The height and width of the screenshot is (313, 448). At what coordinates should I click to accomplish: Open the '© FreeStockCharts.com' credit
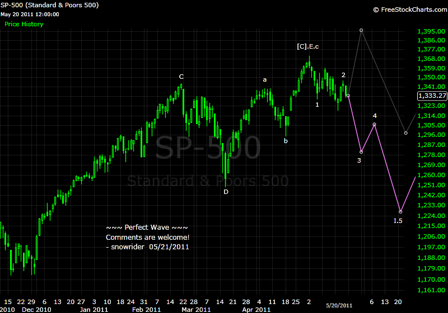(x=410, y=10)
